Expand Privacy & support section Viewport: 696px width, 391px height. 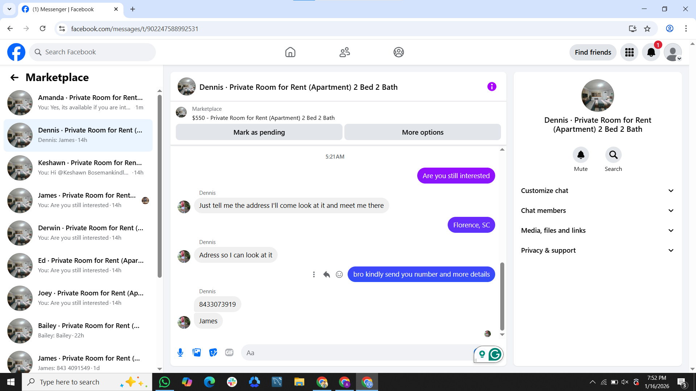597,251
